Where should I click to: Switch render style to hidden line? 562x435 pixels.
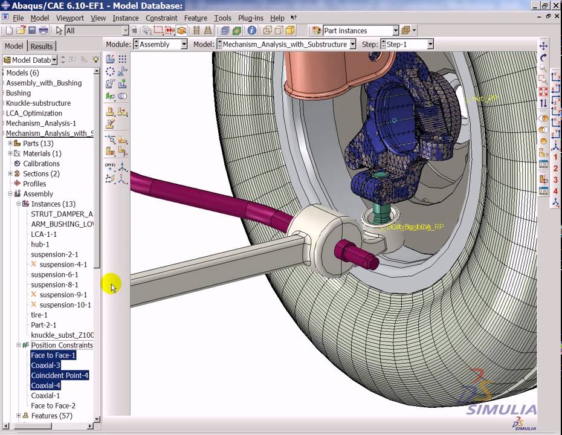click(x=279, y=30)
